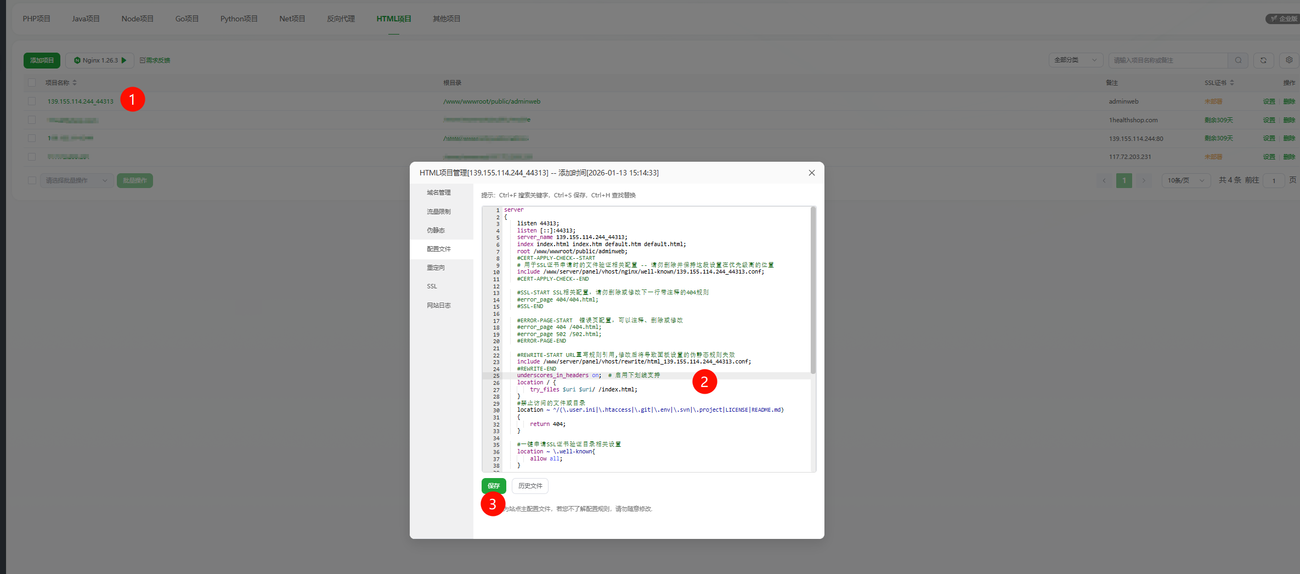Click the Nginx play arrow icon
Viewport: 1300px width, 574px height.
(x=124, y=60)
